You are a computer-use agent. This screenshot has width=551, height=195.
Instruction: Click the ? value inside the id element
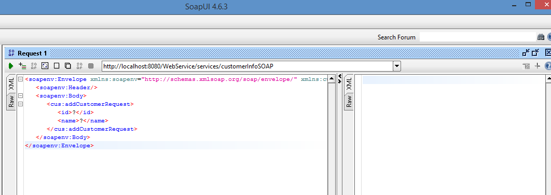pos(74,113)
